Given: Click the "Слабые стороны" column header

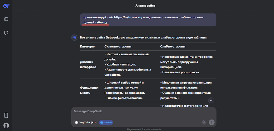Looking at the screenshot, I should pos(172,46).
